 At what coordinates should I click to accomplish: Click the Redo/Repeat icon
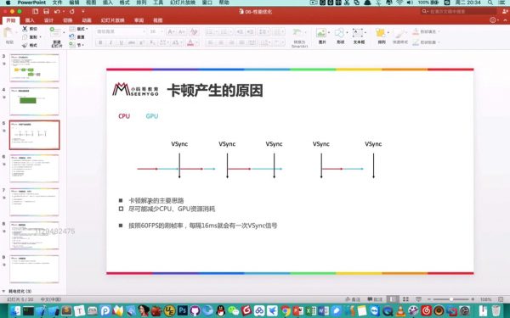coord(72,11)
